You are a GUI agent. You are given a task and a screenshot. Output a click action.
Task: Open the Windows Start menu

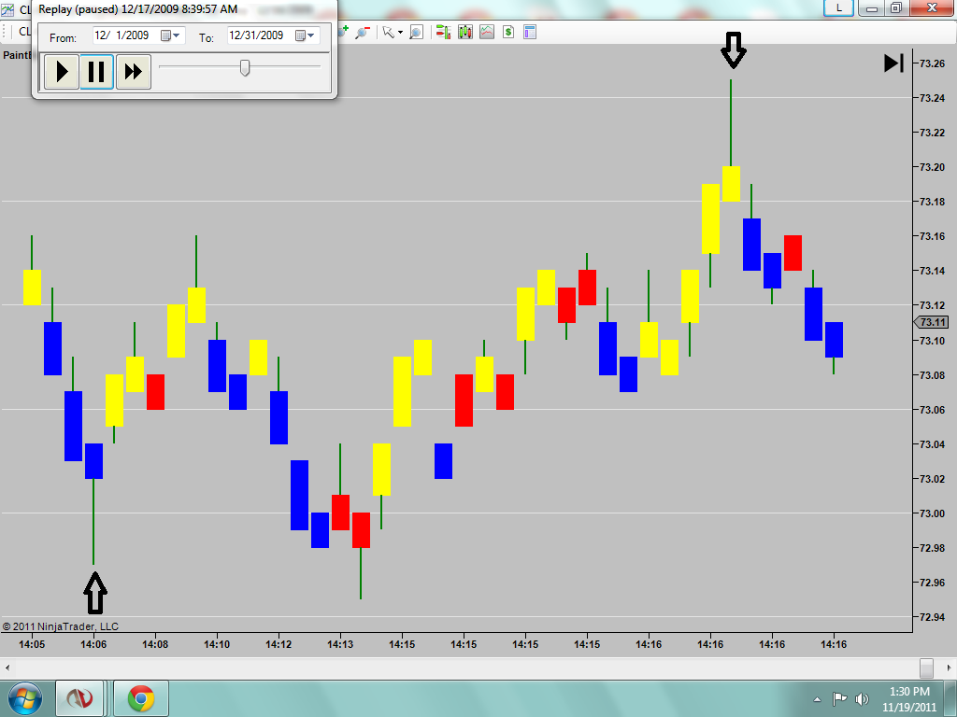tap(24, 698)
